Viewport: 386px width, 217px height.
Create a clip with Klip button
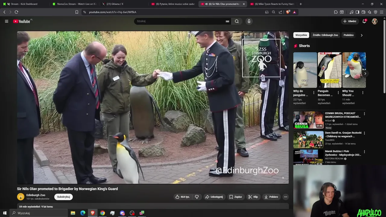[x=253, y=197]
